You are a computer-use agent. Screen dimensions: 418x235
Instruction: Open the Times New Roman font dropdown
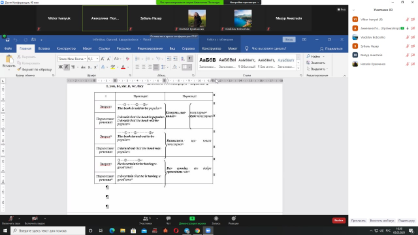coord(85,59)
